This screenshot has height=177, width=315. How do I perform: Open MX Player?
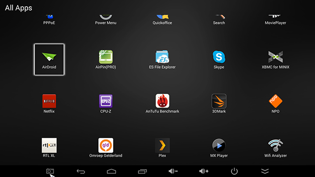click(x=219, y=148)
